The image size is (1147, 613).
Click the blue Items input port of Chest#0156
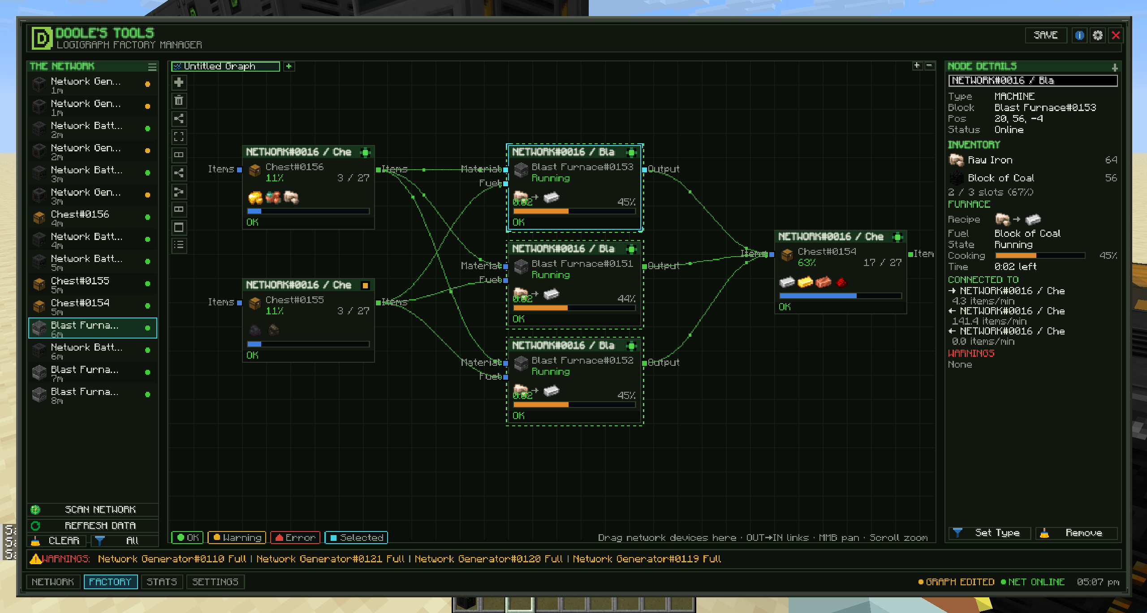pyautogui.click(x=239, y=170)
